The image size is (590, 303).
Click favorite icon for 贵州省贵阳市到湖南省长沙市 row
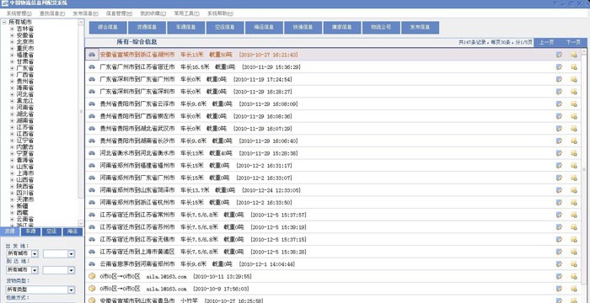click(x=574, y=141)
